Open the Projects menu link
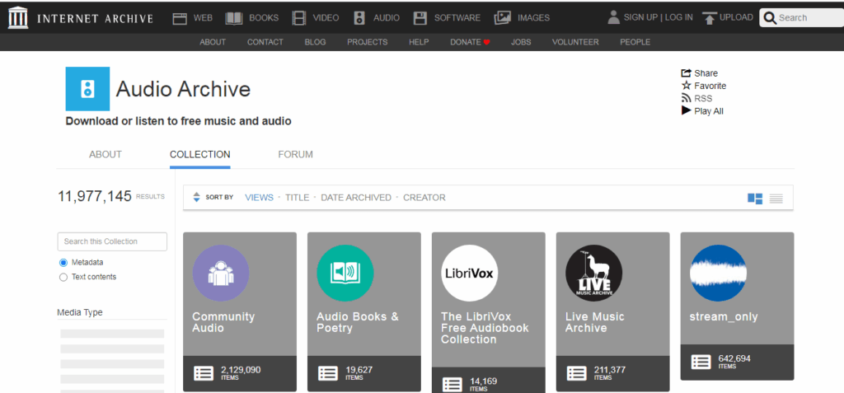 pos(367,42)
